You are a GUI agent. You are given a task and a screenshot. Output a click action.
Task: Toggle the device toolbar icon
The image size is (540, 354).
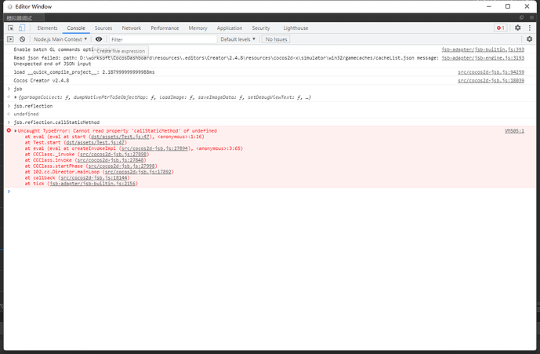point(22,28)
